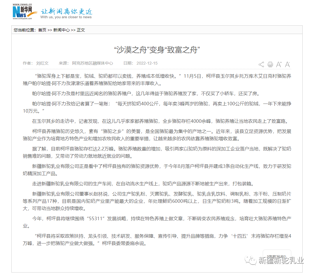Print the article using printer icon
The height and width of the screenshot is (274, 314).
270,65
